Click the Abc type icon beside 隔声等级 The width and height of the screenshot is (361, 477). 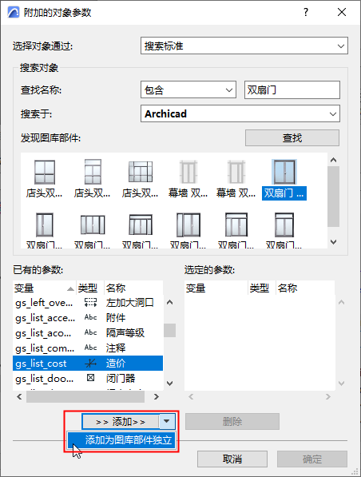[90, 332]
